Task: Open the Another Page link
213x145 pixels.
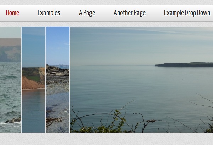Action: pyautogui.click(x=130, y=13)
